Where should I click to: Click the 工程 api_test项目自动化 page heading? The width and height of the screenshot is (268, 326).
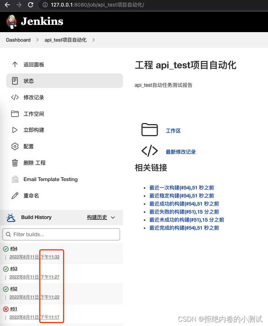coord(186,65)
